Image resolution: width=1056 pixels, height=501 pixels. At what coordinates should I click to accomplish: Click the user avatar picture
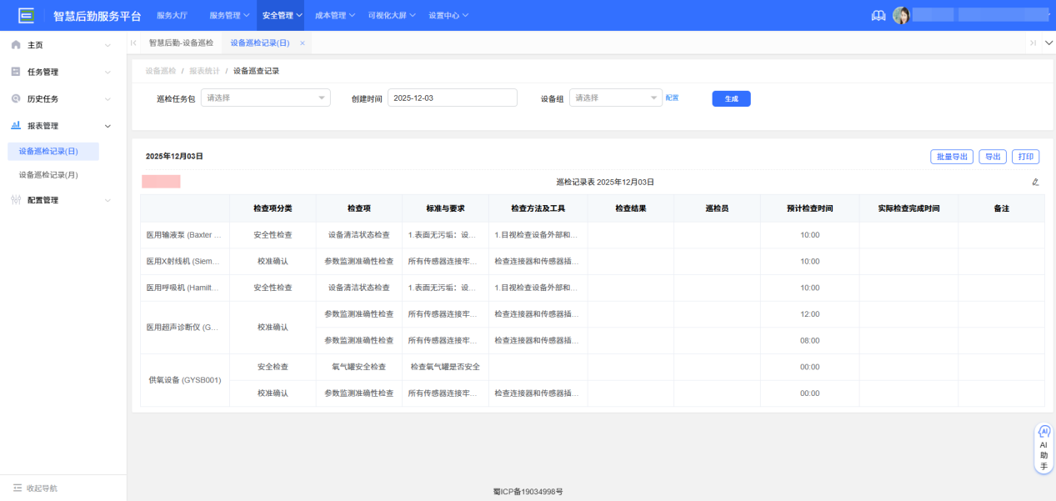(900, 15)
